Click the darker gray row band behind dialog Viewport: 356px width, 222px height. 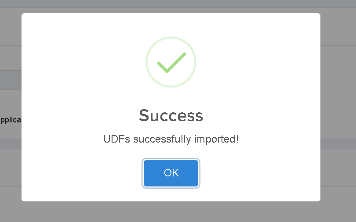point(11,80)
